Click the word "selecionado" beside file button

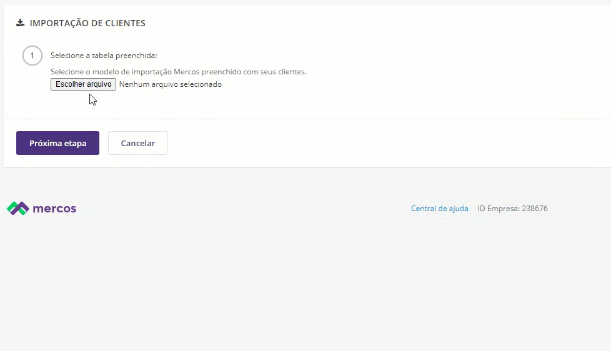click(x=201, y=84)
